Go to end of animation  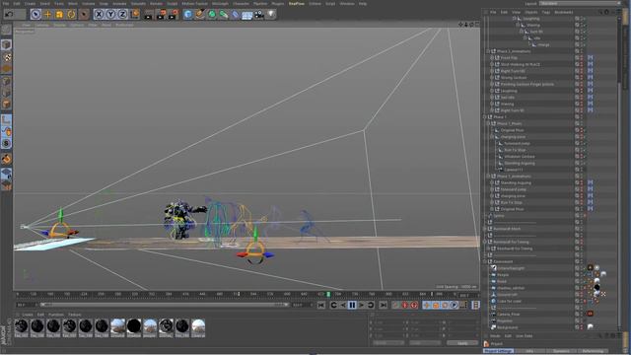coord(384,305)
